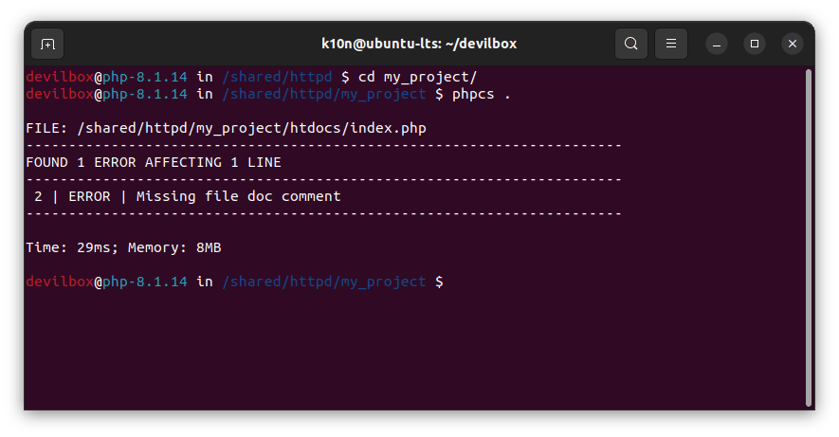839x437 pixels.
Task: Click line number 2 in the error row
Action: tap(38, 196)
